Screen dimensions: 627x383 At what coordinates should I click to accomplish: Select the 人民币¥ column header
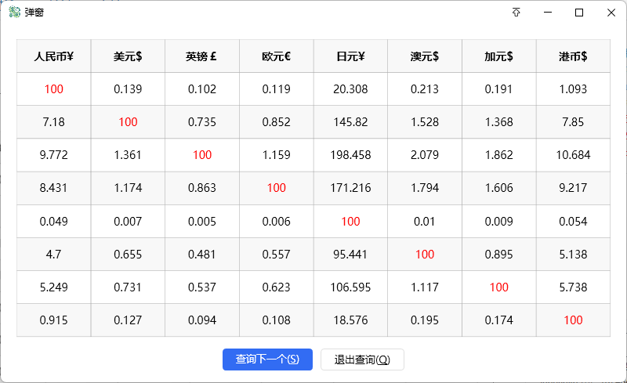[53, 56]
